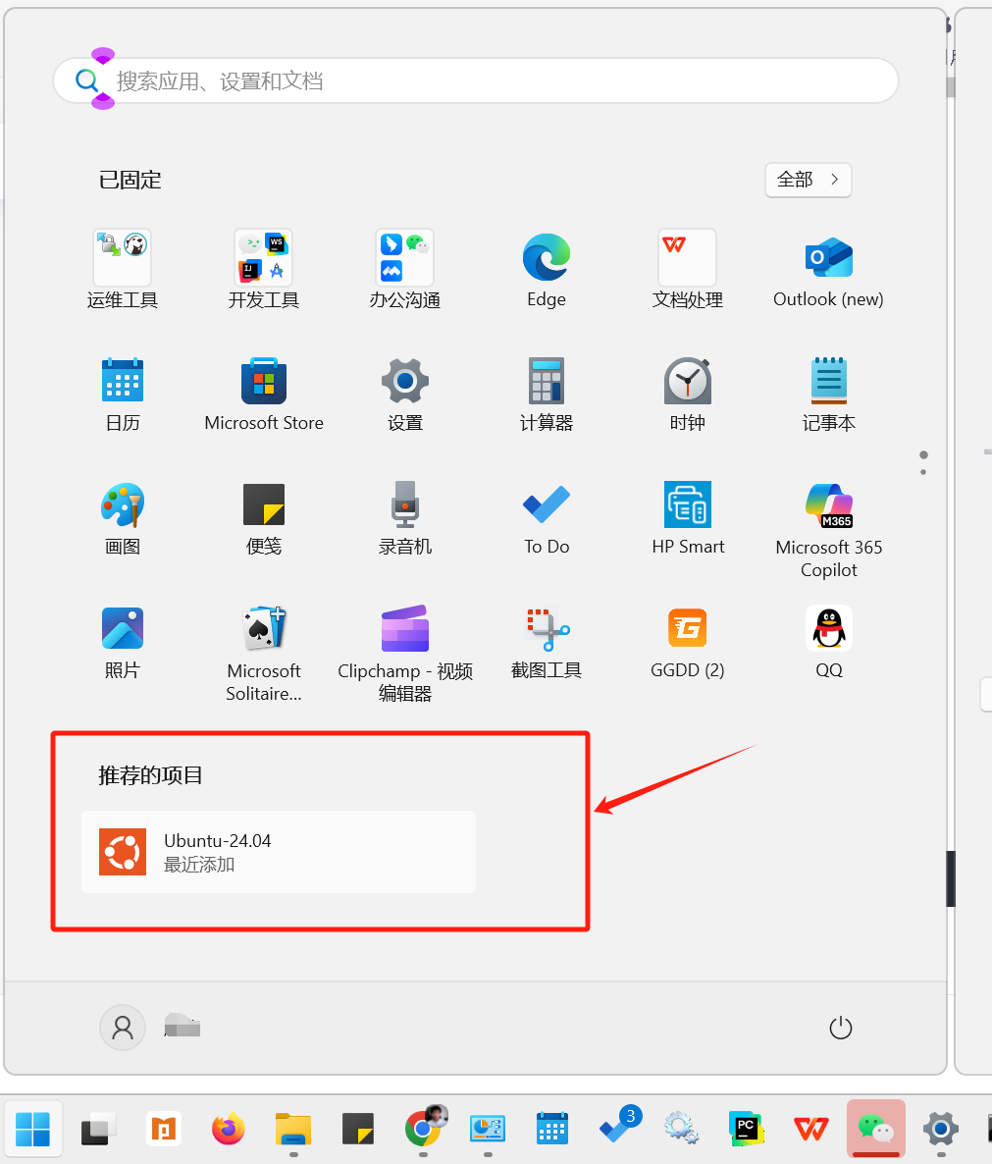Open Chrome from the taskbar
The width and height of the screenshot is (992, 1164).
[423, 1129]
